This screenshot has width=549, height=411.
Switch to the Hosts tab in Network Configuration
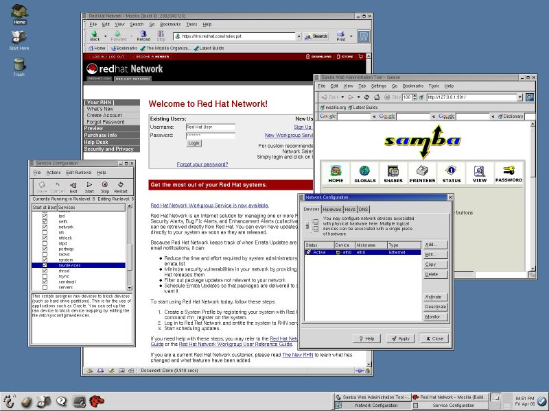pos(350,210)
